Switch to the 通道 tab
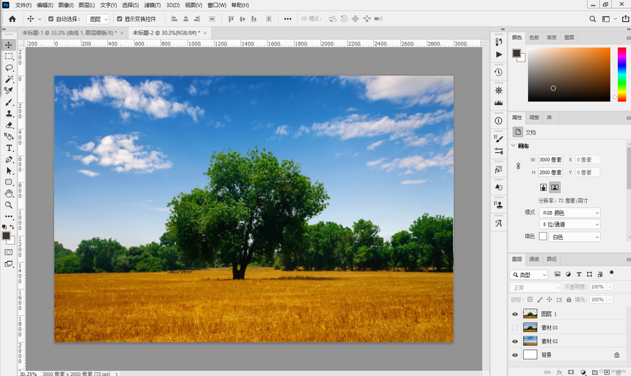The width and height of the screenshot is (631, 376). [534, 259]
